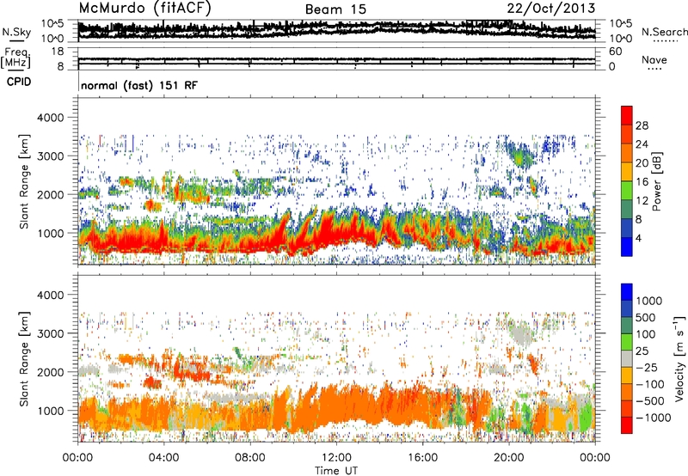Click the 4000 tick on power panel
The image size is (688, 476).
[52, 118]
